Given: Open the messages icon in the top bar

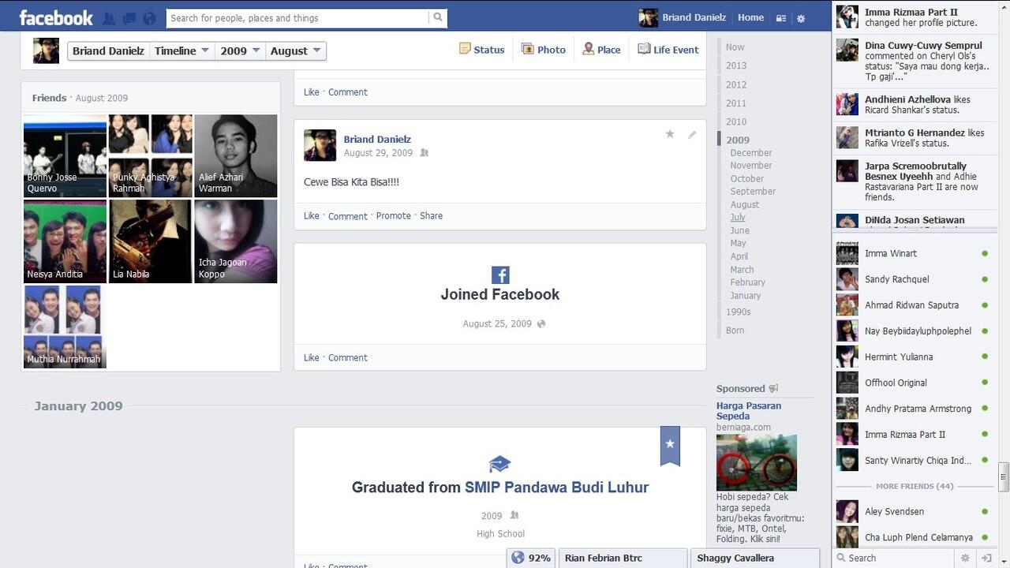Looking at the screenshot, I should pos(129,18).
